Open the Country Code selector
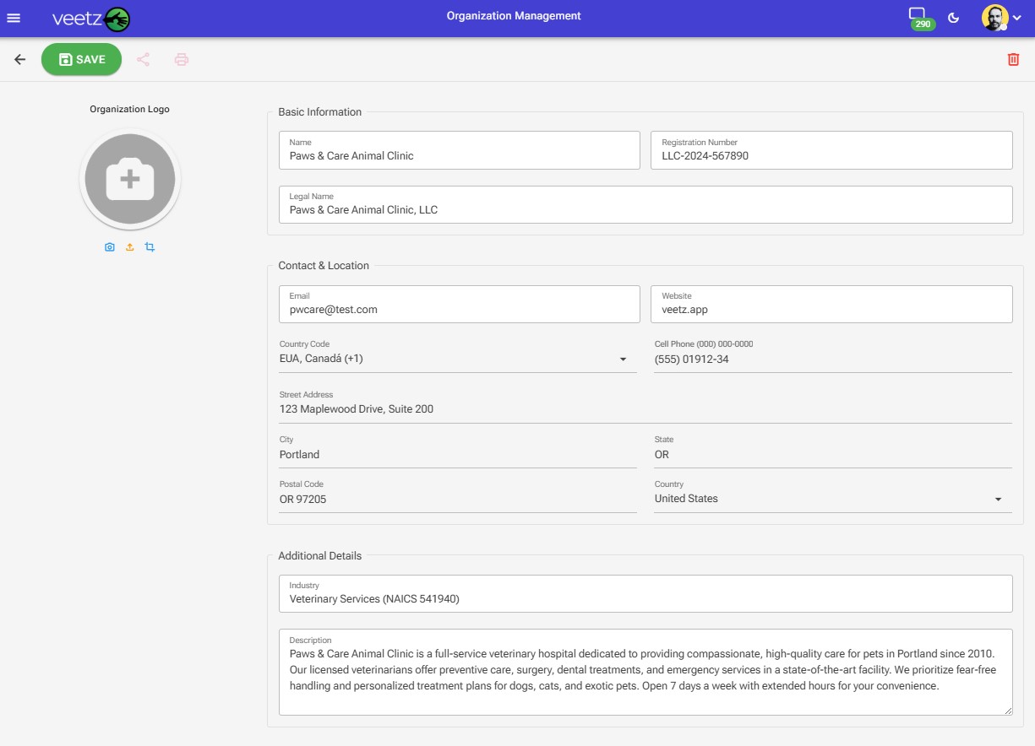The height and width of the screenshot is (746, 1035). (624, 359)
